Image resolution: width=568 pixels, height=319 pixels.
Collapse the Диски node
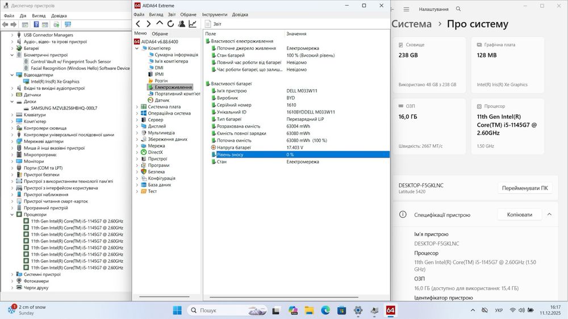coord(12,102)
